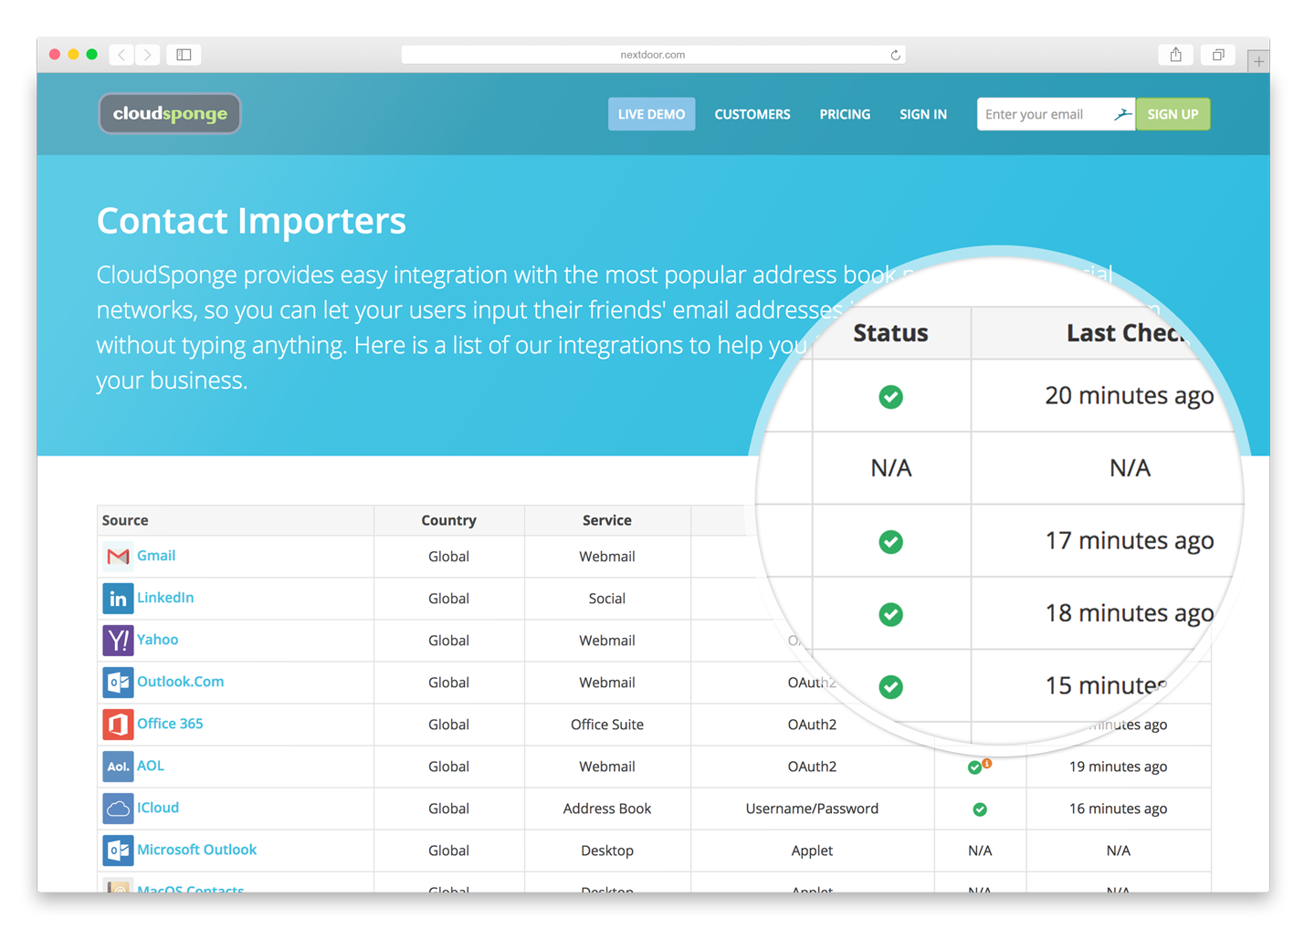The image size is (1315, 950).
Task: Select '19 minutes ago' in the AOL row
Action: click(1119, 767)
